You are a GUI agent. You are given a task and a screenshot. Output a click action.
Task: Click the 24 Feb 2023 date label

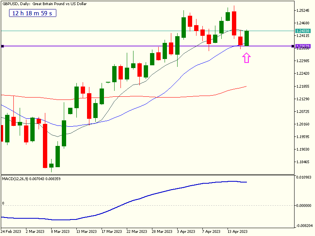point(11,231)
